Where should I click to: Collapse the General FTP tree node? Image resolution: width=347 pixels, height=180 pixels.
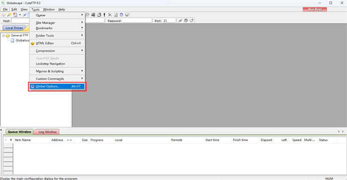pos(3,35)
